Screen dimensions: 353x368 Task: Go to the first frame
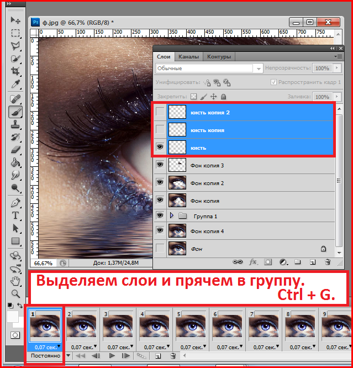[x=81, y=356]
